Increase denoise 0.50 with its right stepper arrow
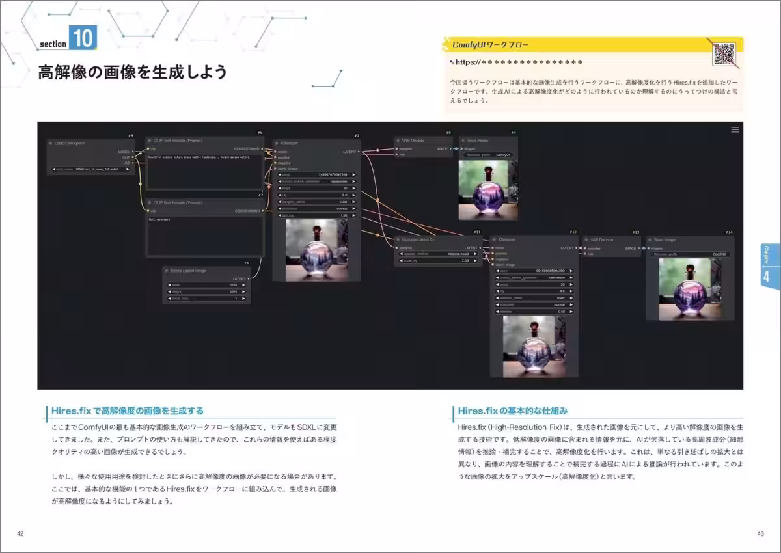Viewport: 781px width, 553px height. click(x=570, y=311)
